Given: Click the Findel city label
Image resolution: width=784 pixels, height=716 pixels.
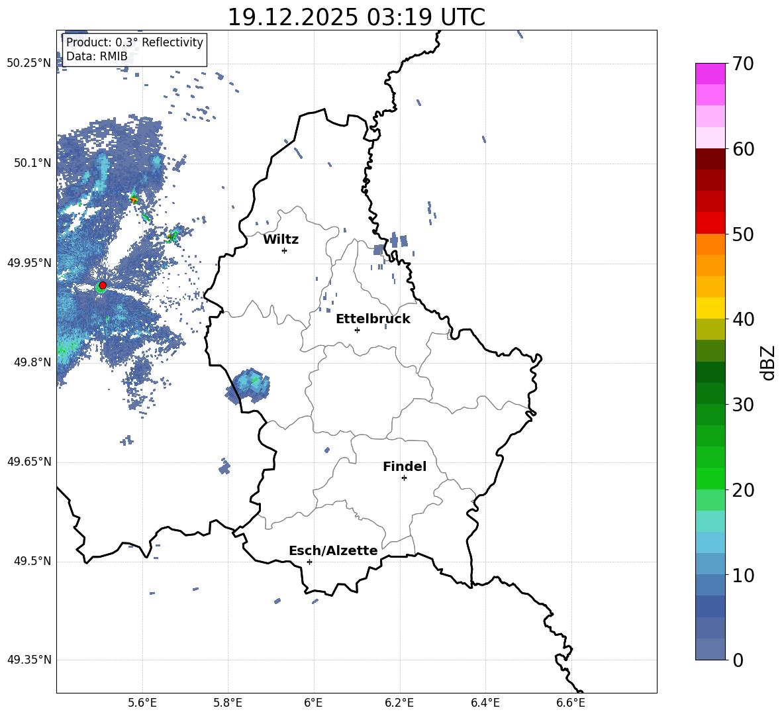Looking at the screenshot, I should (405, 466).
